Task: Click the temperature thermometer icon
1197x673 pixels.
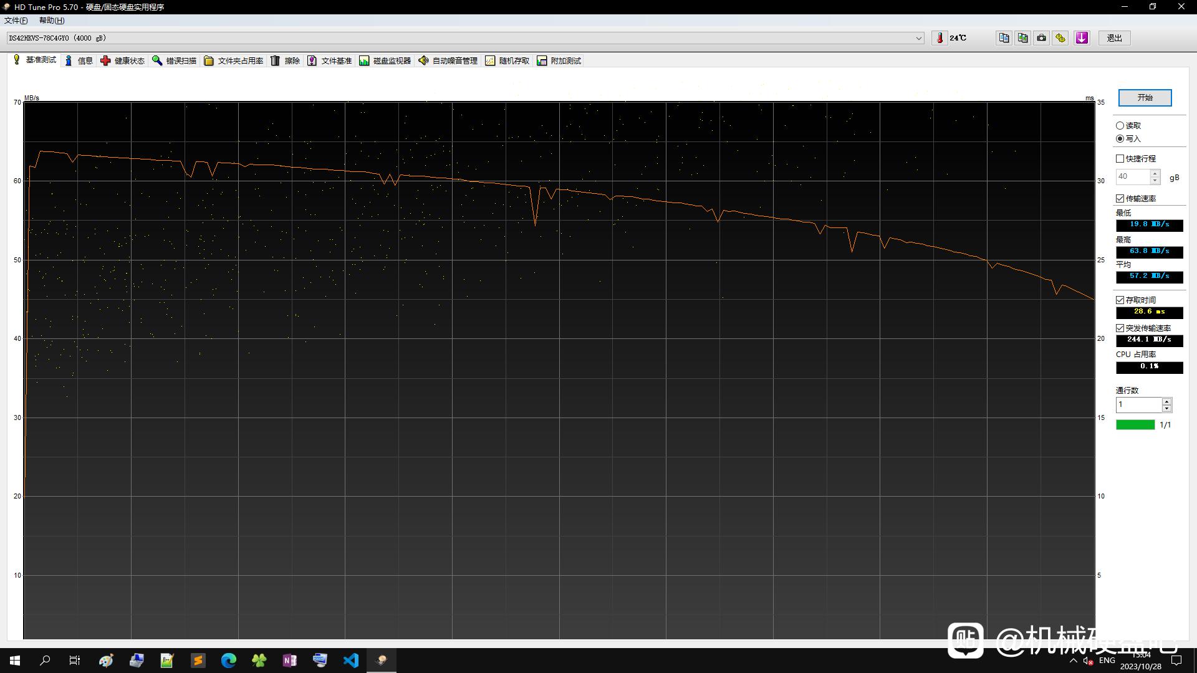Action: [x=940, y=38]
